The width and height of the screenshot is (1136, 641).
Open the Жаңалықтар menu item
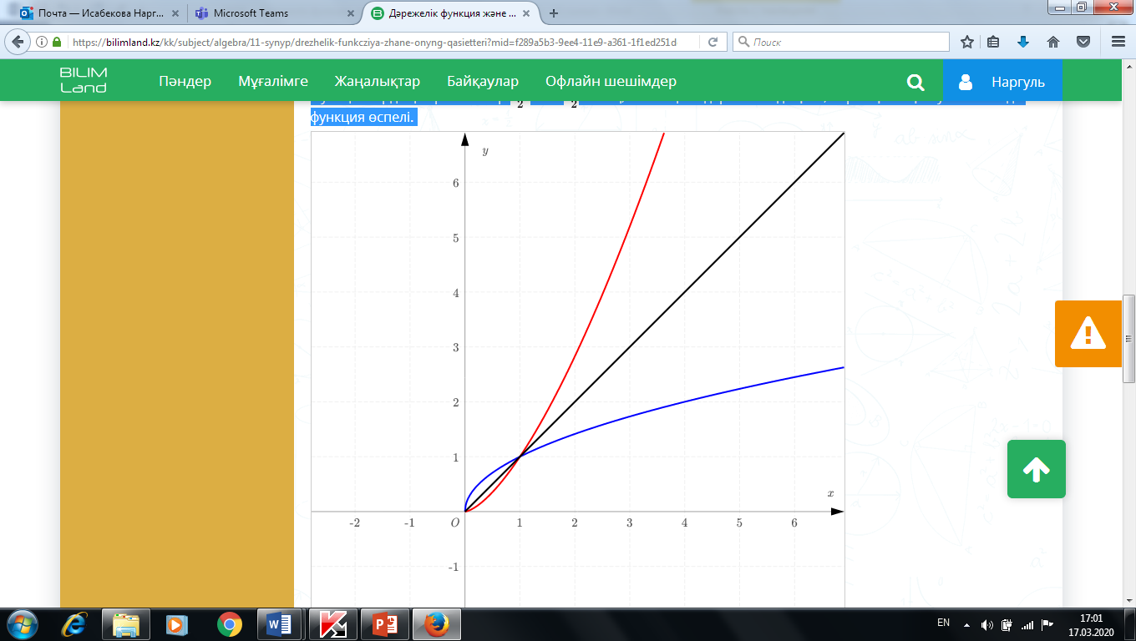coord(378,82)
